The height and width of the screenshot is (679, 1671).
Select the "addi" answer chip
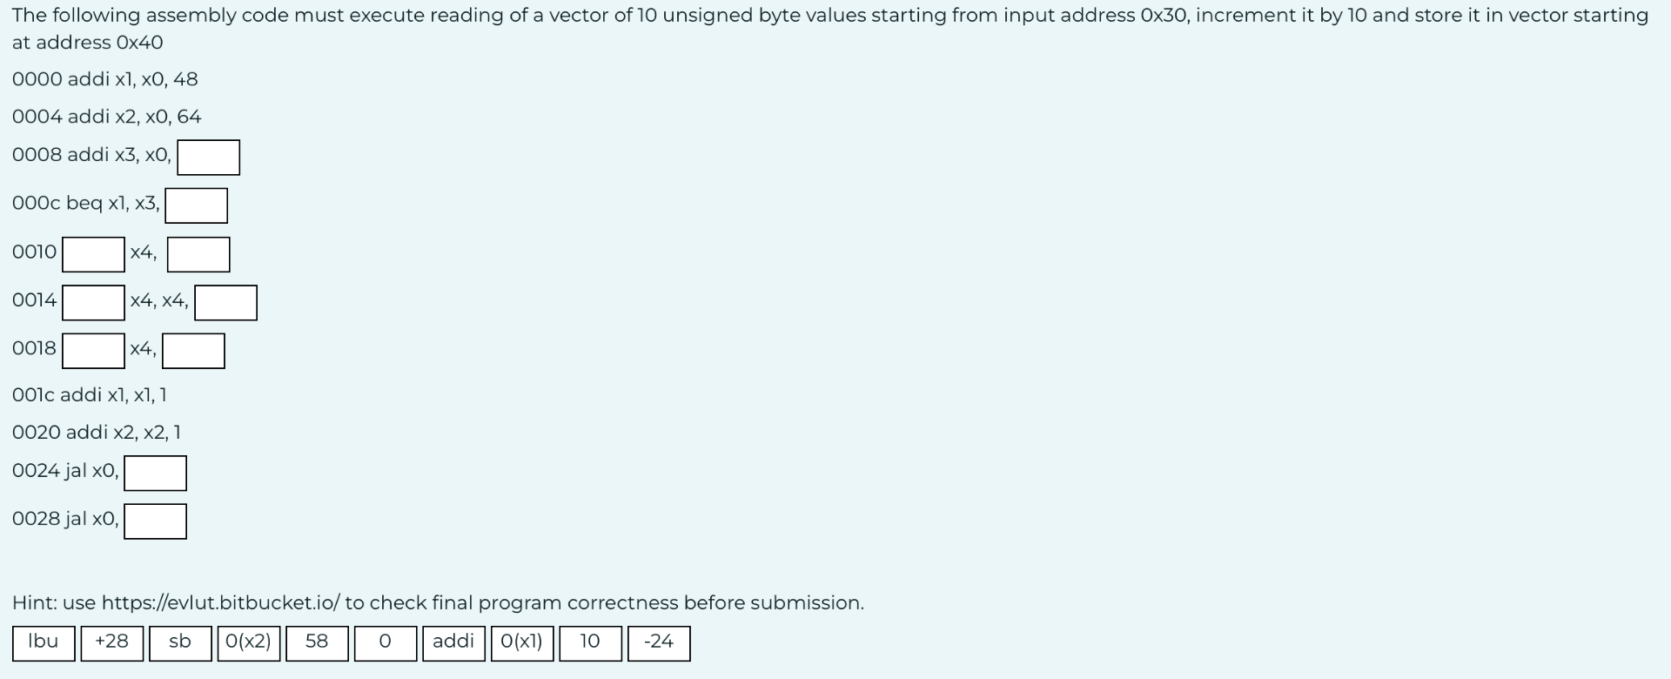[453, 643]
